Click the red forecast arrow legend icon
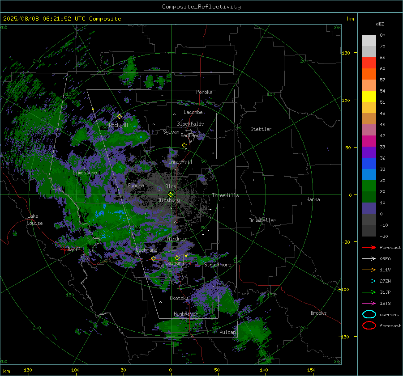This screenshot has width=403, height=376. (x=369, y=247)
